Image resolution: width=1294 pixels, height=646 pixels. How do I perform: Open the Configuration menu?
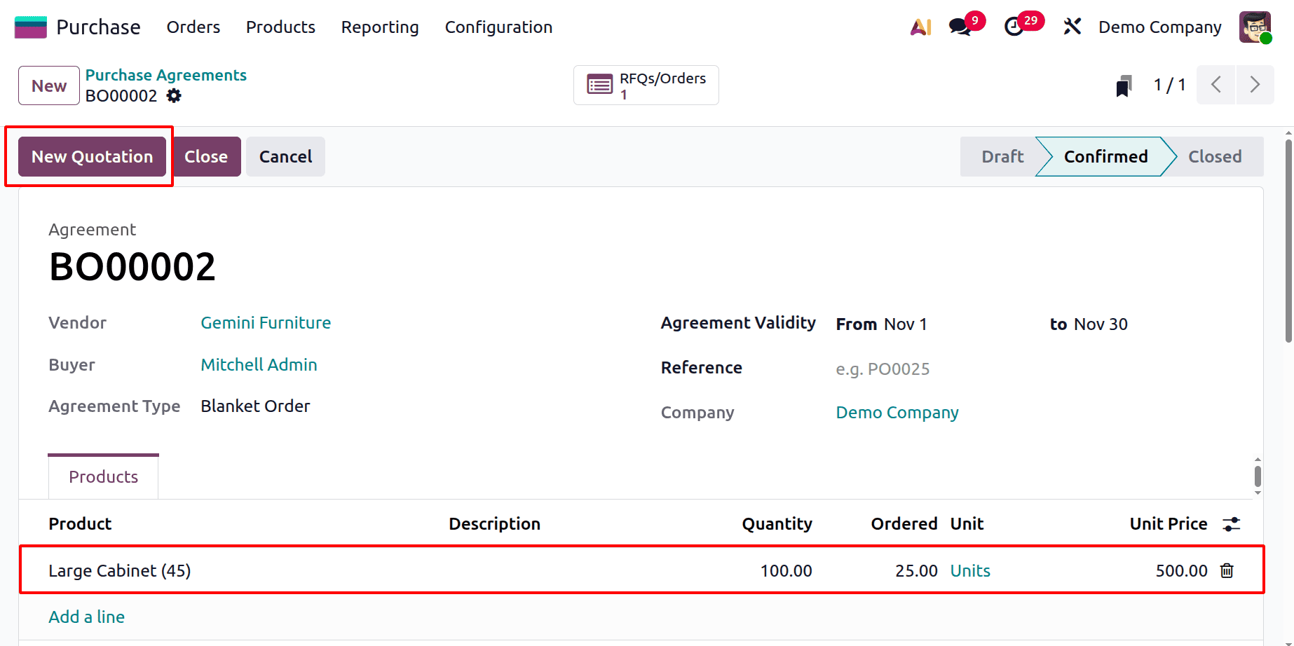(498, 27)
